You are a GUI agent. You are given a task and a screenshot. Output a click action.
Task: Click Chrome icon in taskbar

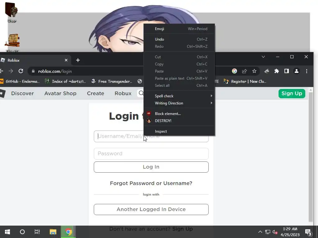69,232
